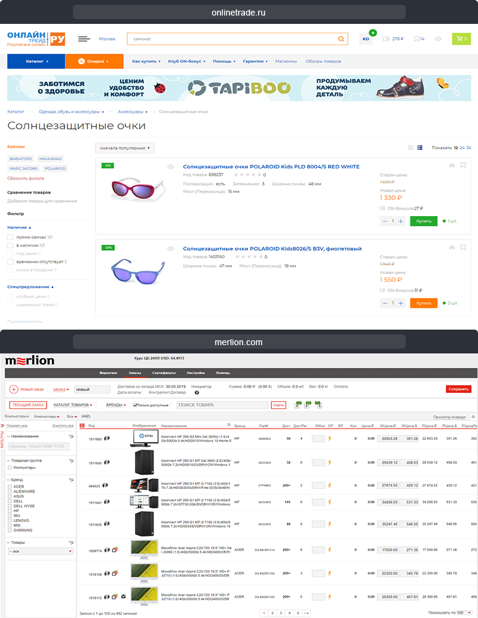Check the ACER brand filter
The image size is (478, 618).
click(x=10, y=487)
